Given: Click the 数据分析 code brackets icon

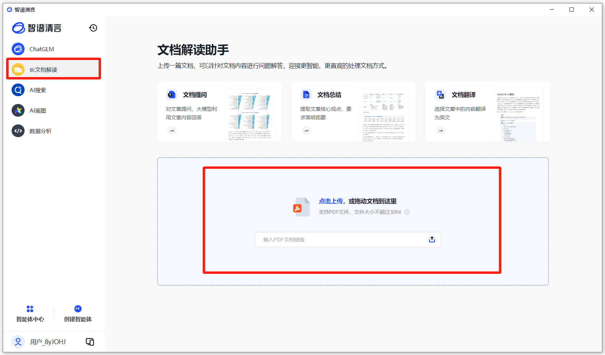Looking at the screenshot, I should [18, 131].
